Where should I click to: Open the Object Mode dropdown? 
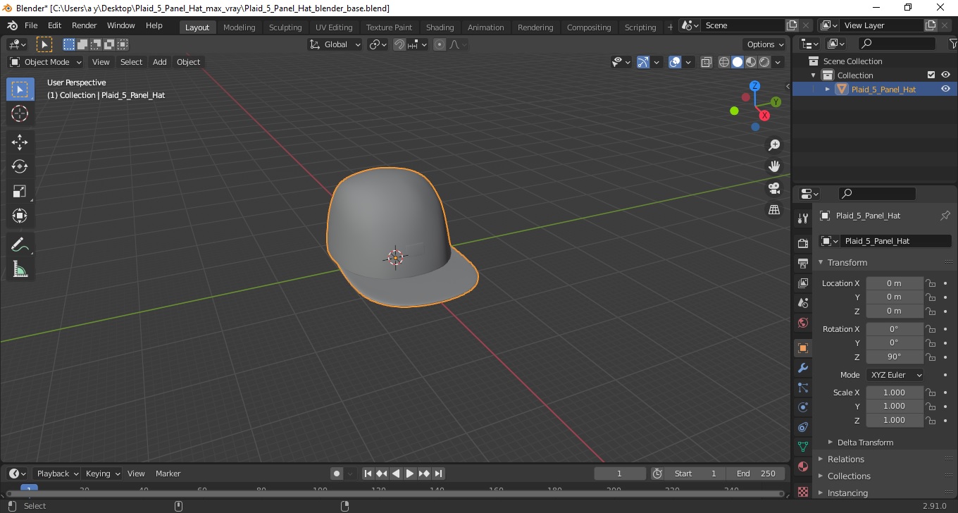[46, 62]
